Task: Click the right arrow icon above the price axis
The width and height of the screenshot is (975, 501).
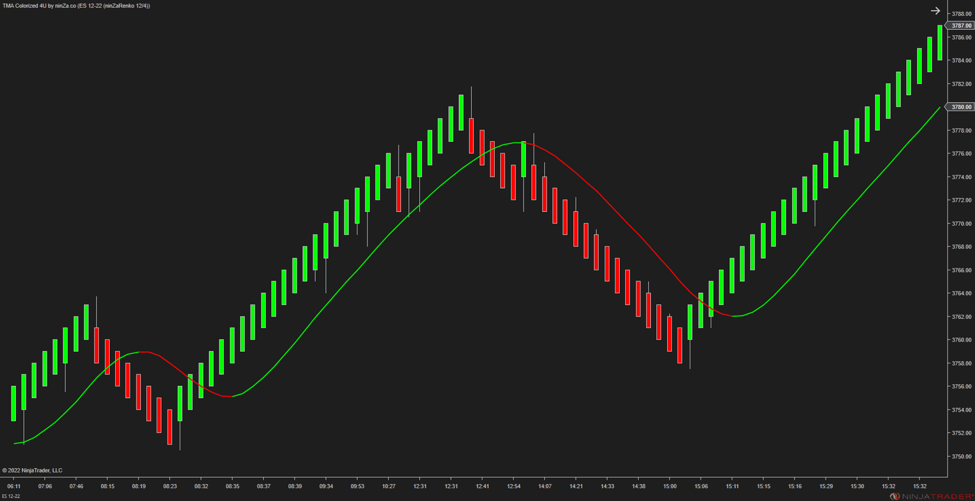Action: click(935, 11)
